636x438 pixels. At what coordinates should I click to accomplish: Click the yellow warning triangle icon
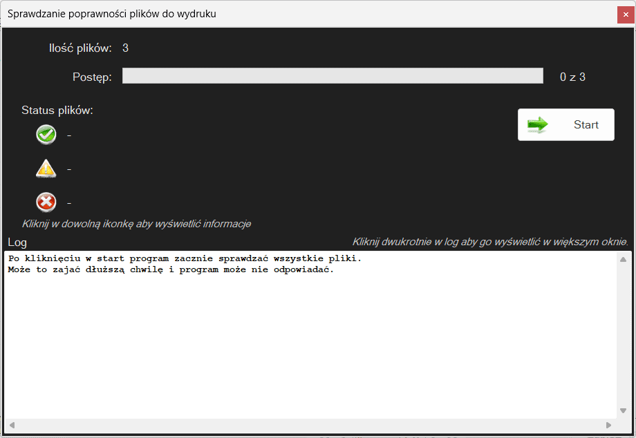point(46,168)
